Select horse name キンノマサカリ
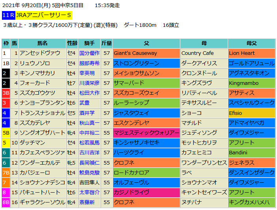277x210 pixels. [37, 73]
